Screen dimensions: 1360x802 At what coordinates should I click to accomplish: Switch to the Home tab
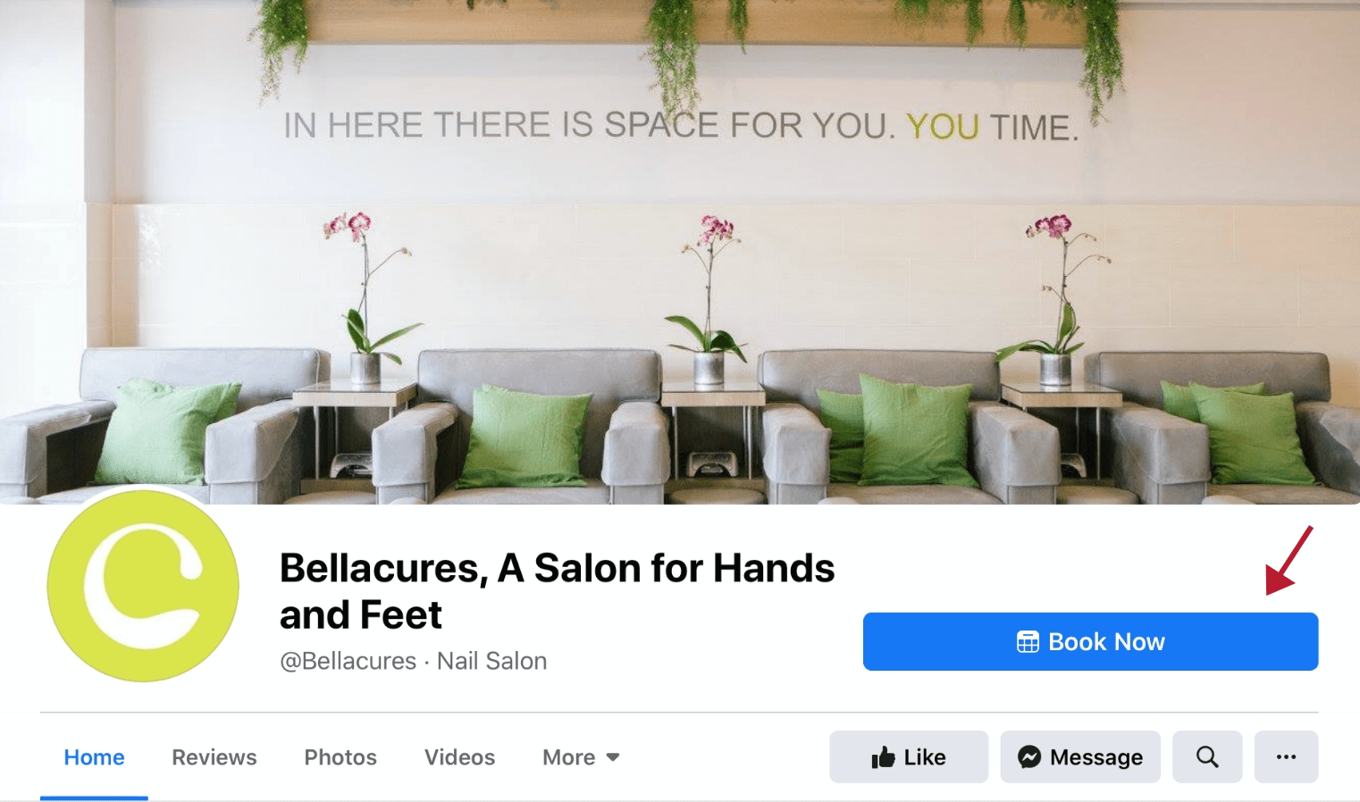pos(94,757)
